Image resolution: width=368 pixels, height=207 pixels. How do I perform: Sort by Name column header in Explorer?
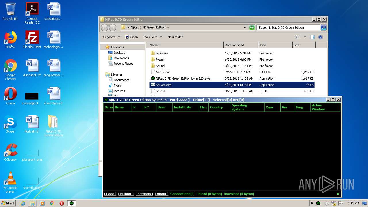coord(184,45)
